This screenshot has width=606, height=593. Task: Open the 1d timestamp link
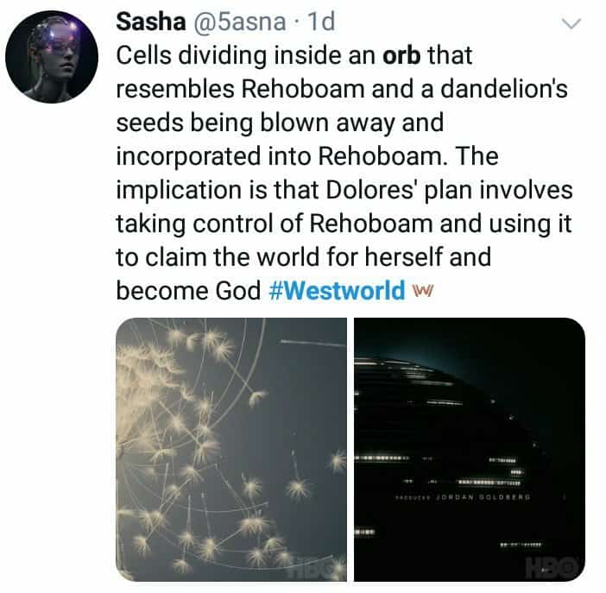point(321,22)
